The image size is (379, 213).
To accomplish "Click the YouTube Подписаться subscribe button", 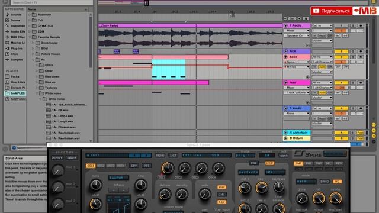I will (x=331, y=11).
